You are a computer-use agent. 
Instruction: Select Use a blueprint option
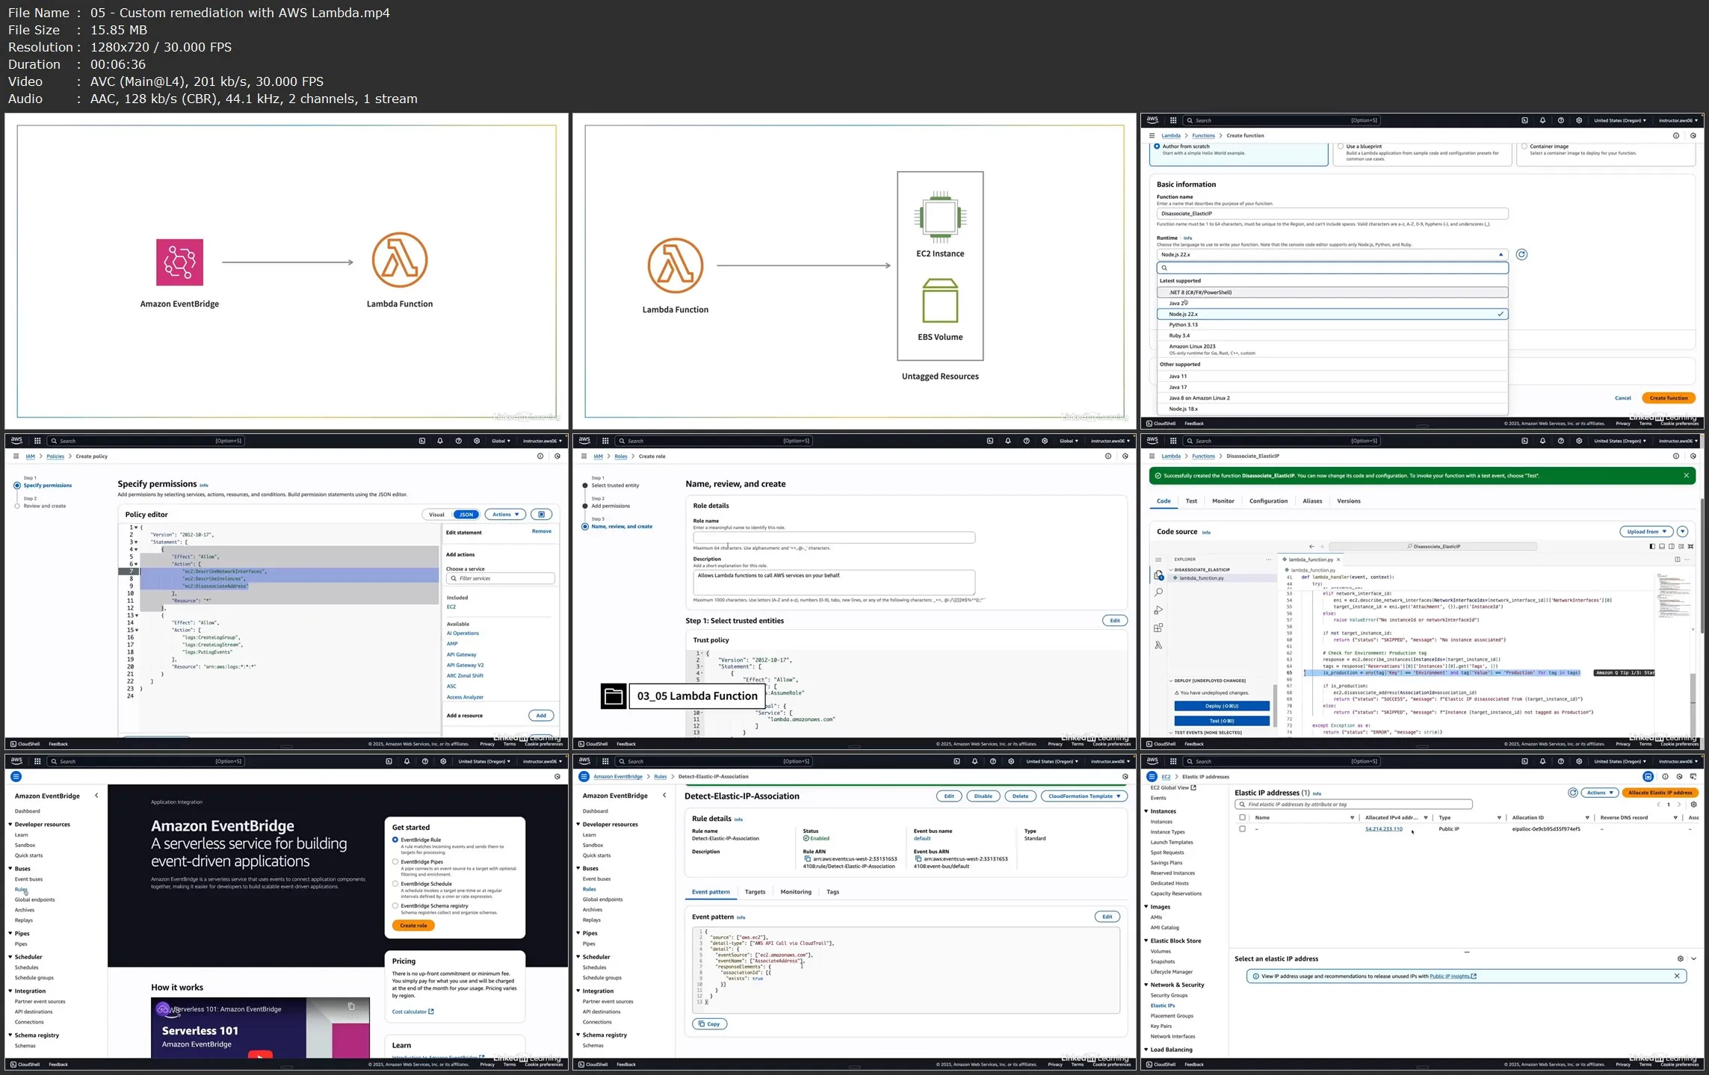point(1341,146)
